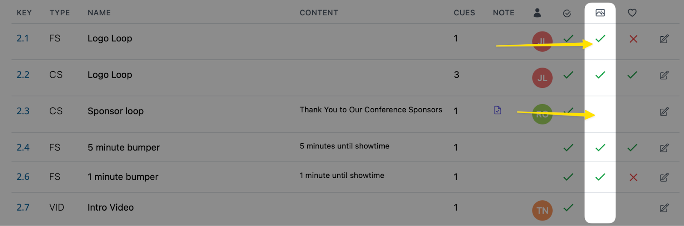Toggle red X heart status for 1 minute bumper
Screen dimensions: 684x226
634,177
